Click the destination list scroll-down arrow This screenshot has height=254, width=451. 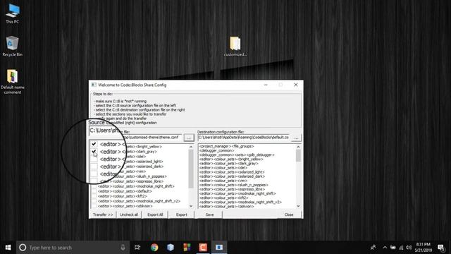pos(298,206)
